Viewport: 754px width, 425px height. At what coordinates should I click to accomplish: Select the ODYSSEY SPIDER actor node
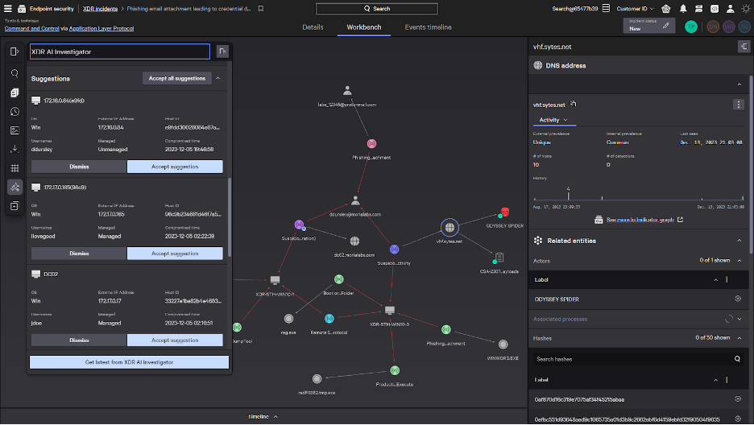coord(505,212)
